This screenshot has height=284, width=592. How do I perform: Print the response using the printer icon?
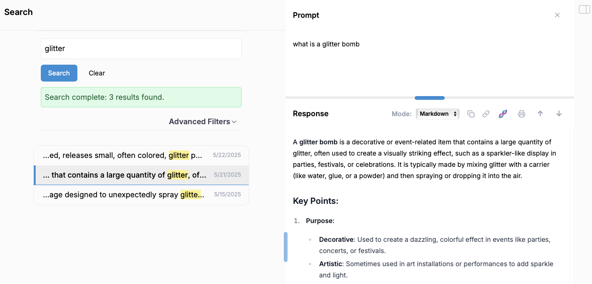tap(521, 114)
